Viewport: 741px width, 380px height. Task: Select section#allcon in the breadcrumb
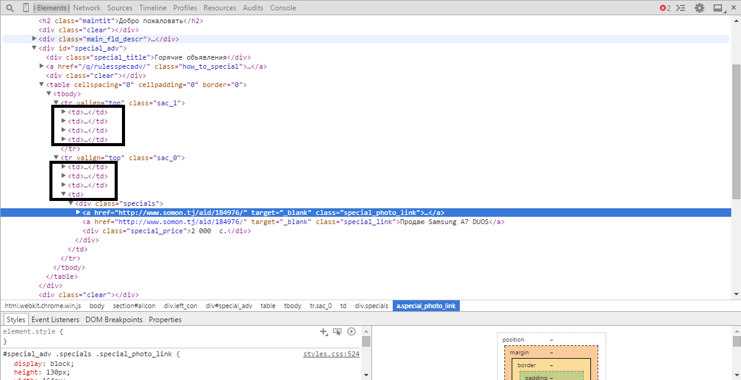(x=134, y=306)
